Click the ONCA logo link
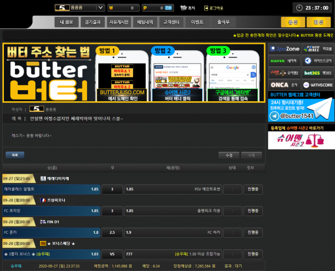 pos(285,85)
